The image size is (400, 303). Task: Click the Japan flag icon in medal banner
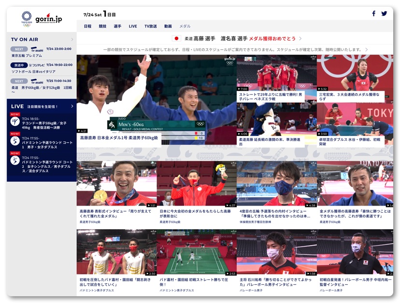176,39
